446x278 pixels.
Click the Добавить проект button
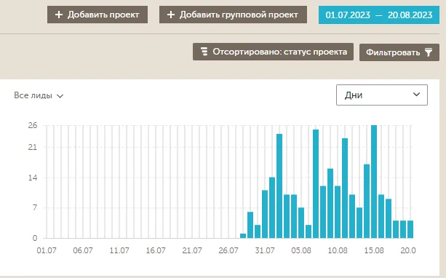pyautogui.click(x=97, y=15)
